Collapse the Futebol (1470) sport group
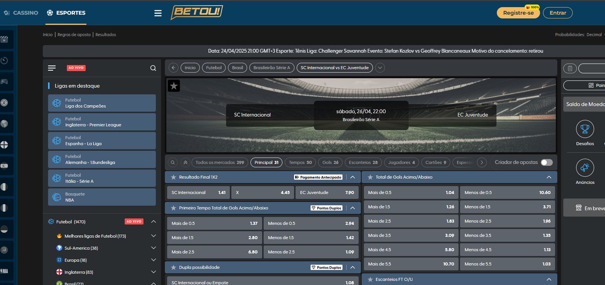 tap(154, 222)
